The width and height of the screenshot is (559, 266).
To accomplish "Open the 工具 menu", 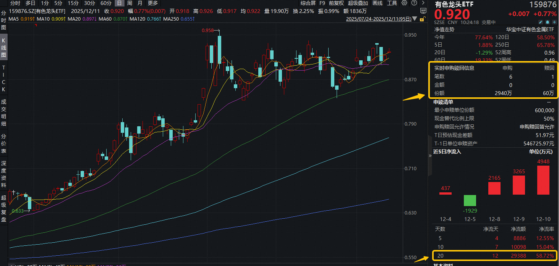I will [x=392, y=3].
